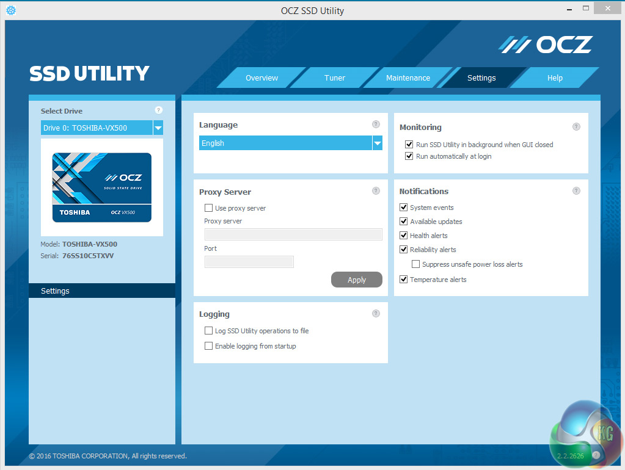Select Settings in the left sidebar

coord(102,291)
